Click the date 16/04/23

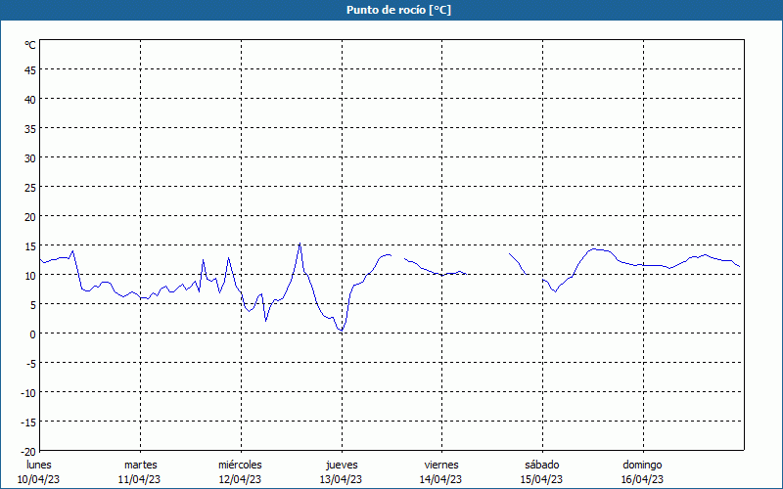[642, 479]
